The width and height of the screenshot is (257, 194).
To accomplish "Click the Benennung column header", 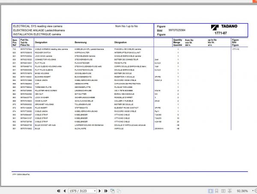I will tap(81, 42).
